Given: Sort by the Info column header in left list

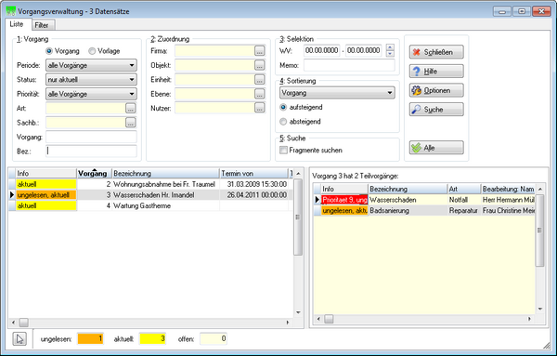Looking at the screenshot, I should 46,173.
